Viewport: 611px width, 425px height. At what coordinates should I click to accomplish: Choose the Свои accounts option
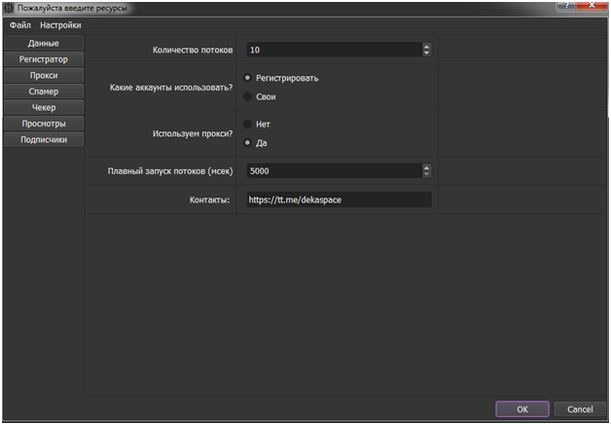tap(248, 96)
